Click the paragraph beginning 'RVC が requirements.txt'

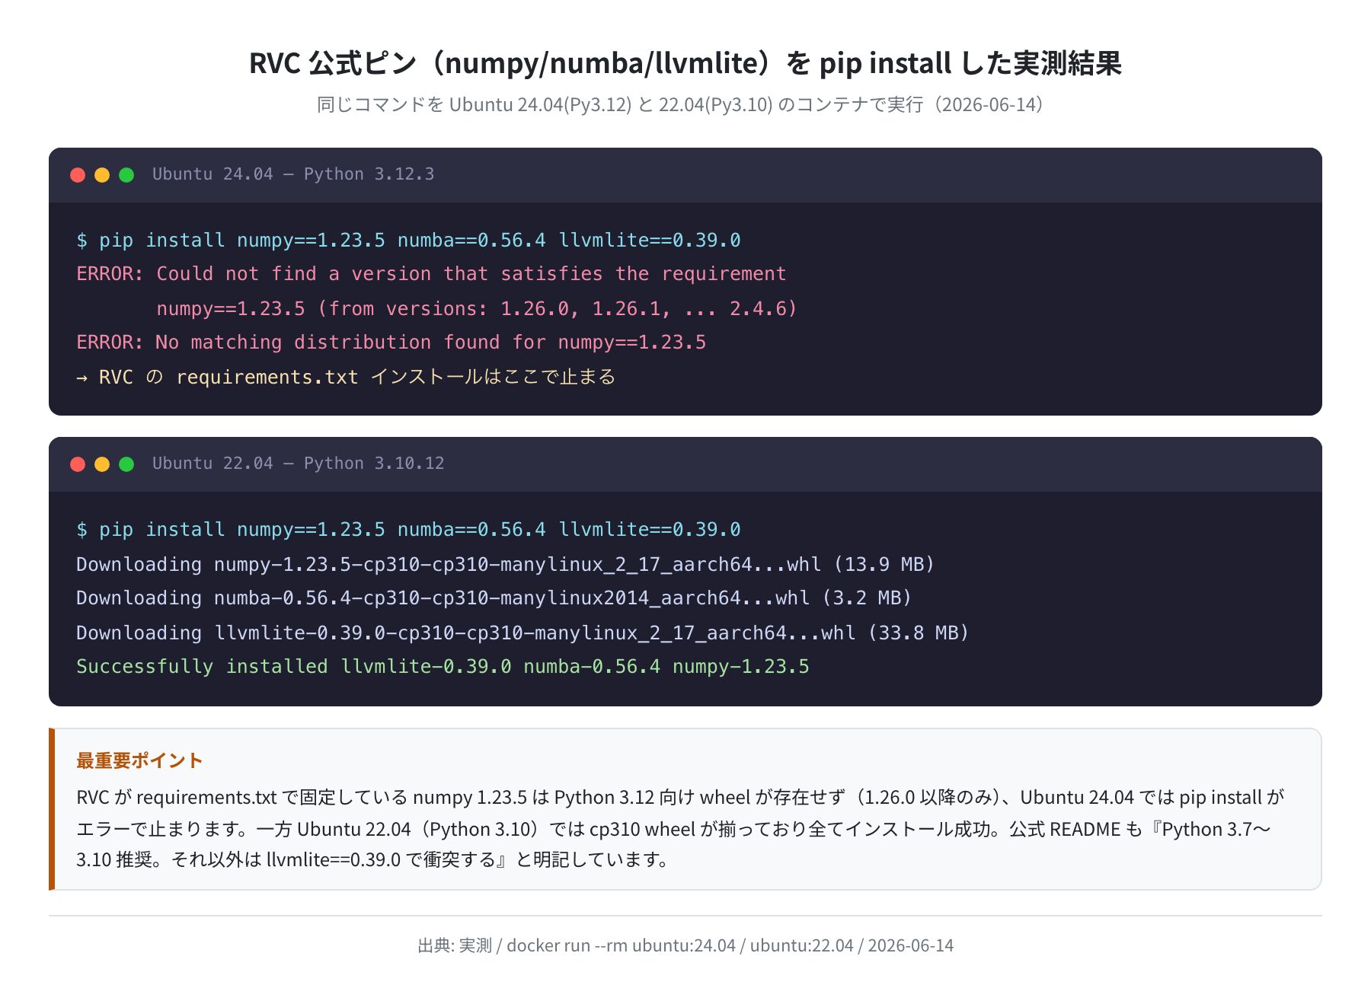coord(680,829)
